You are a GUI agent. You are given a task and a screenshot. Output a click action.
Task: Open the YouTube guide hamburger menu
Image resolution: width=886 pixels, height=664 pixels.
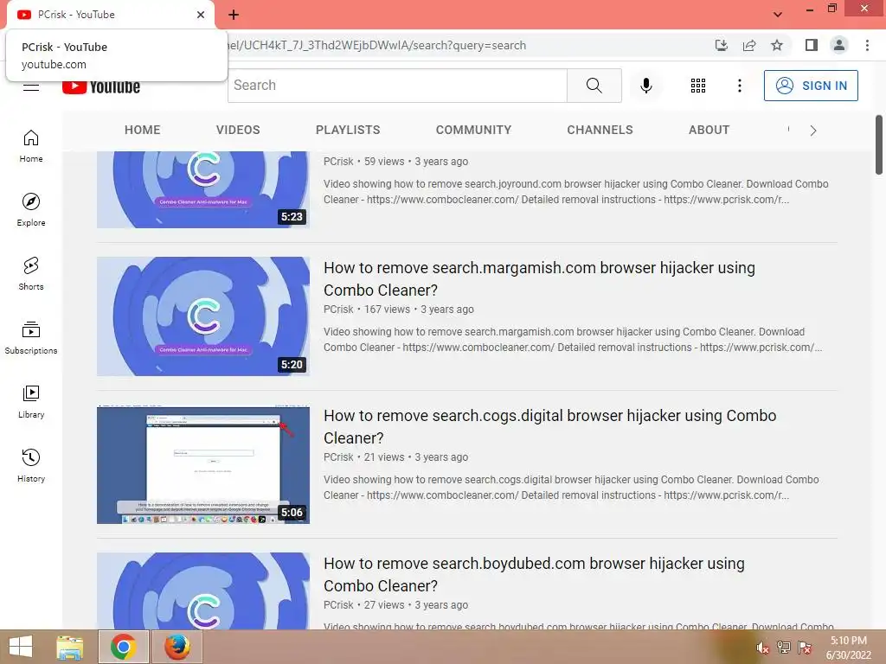[x=31, y=87]
